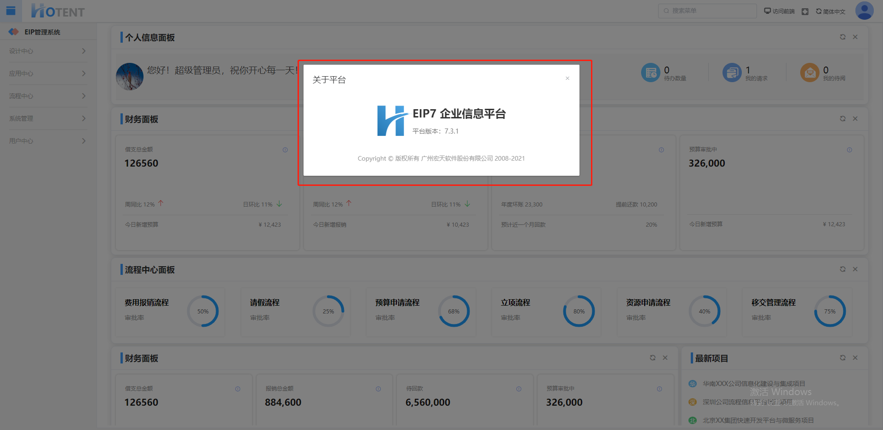
Task: Click the 6,560,000 待回款 value
Action: tap(428, 402)
